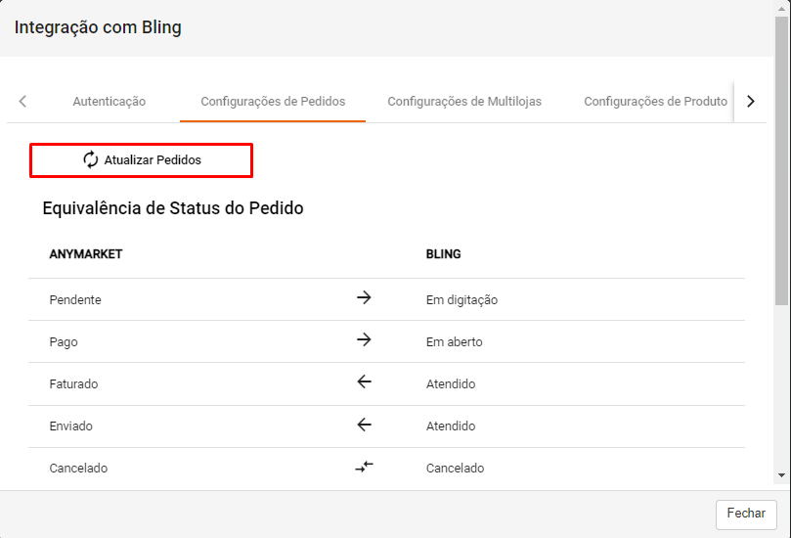Click the right arrow in the Pendente row

[364, 297]
